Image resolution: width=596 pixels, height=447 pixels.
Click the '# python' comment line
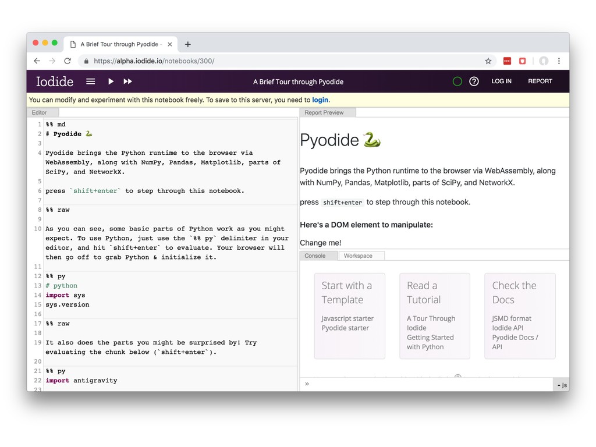click(x=61, y=286)
